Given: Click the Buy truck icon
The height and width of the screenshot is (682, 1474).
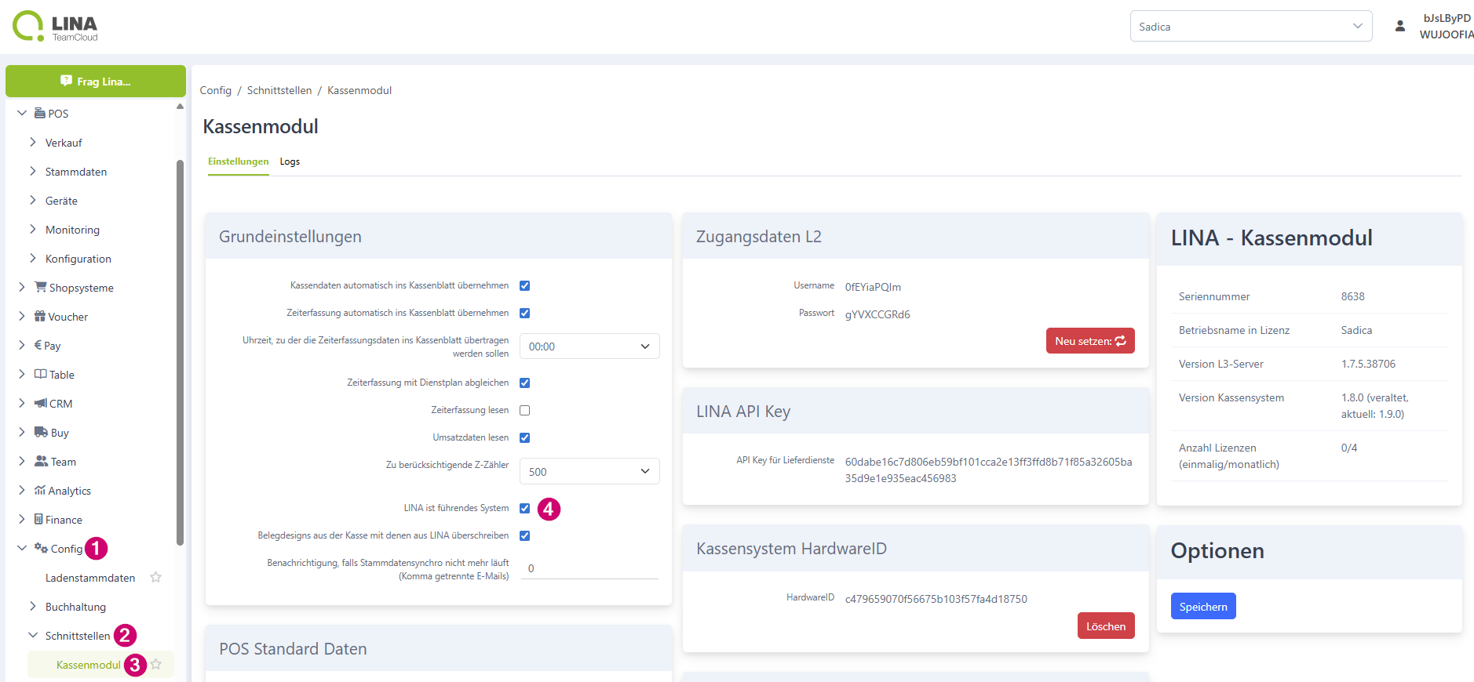Looking at the screenshot, I should [x=42, y=432].
